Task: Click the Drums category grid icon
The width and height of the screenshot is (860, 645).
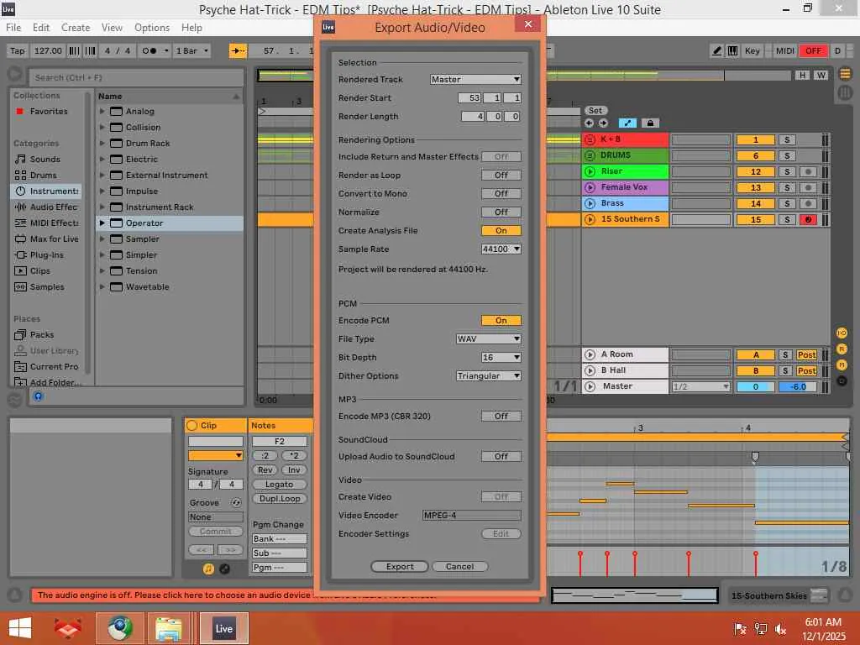Action: click(20, 175)
